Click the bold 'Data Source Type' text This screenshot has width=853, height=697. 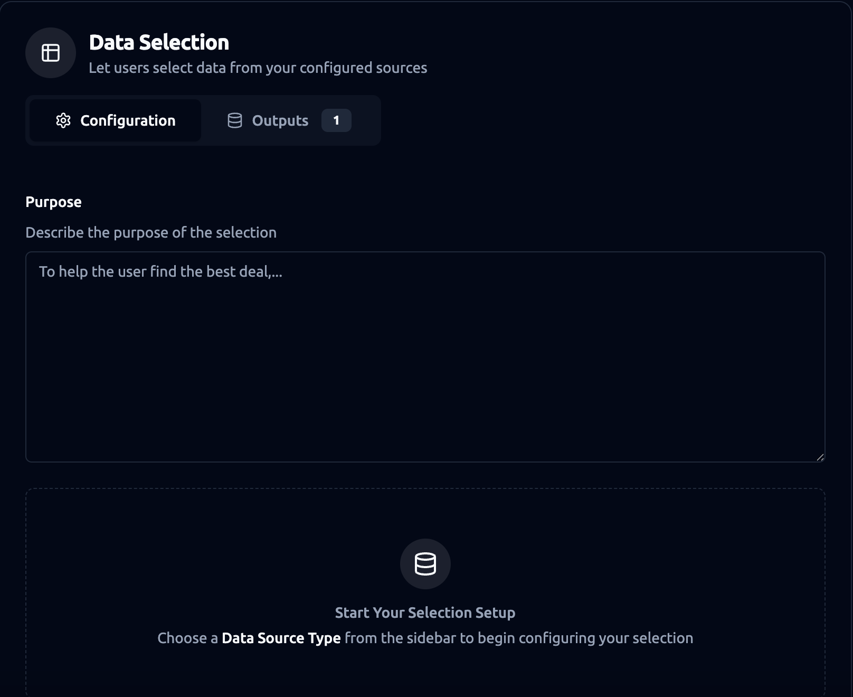[281, 638]
